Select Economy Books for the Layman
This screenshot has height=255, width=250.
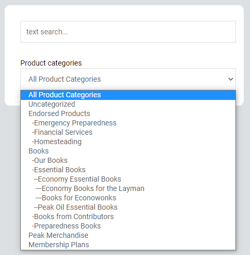click(x=128, y=188)
